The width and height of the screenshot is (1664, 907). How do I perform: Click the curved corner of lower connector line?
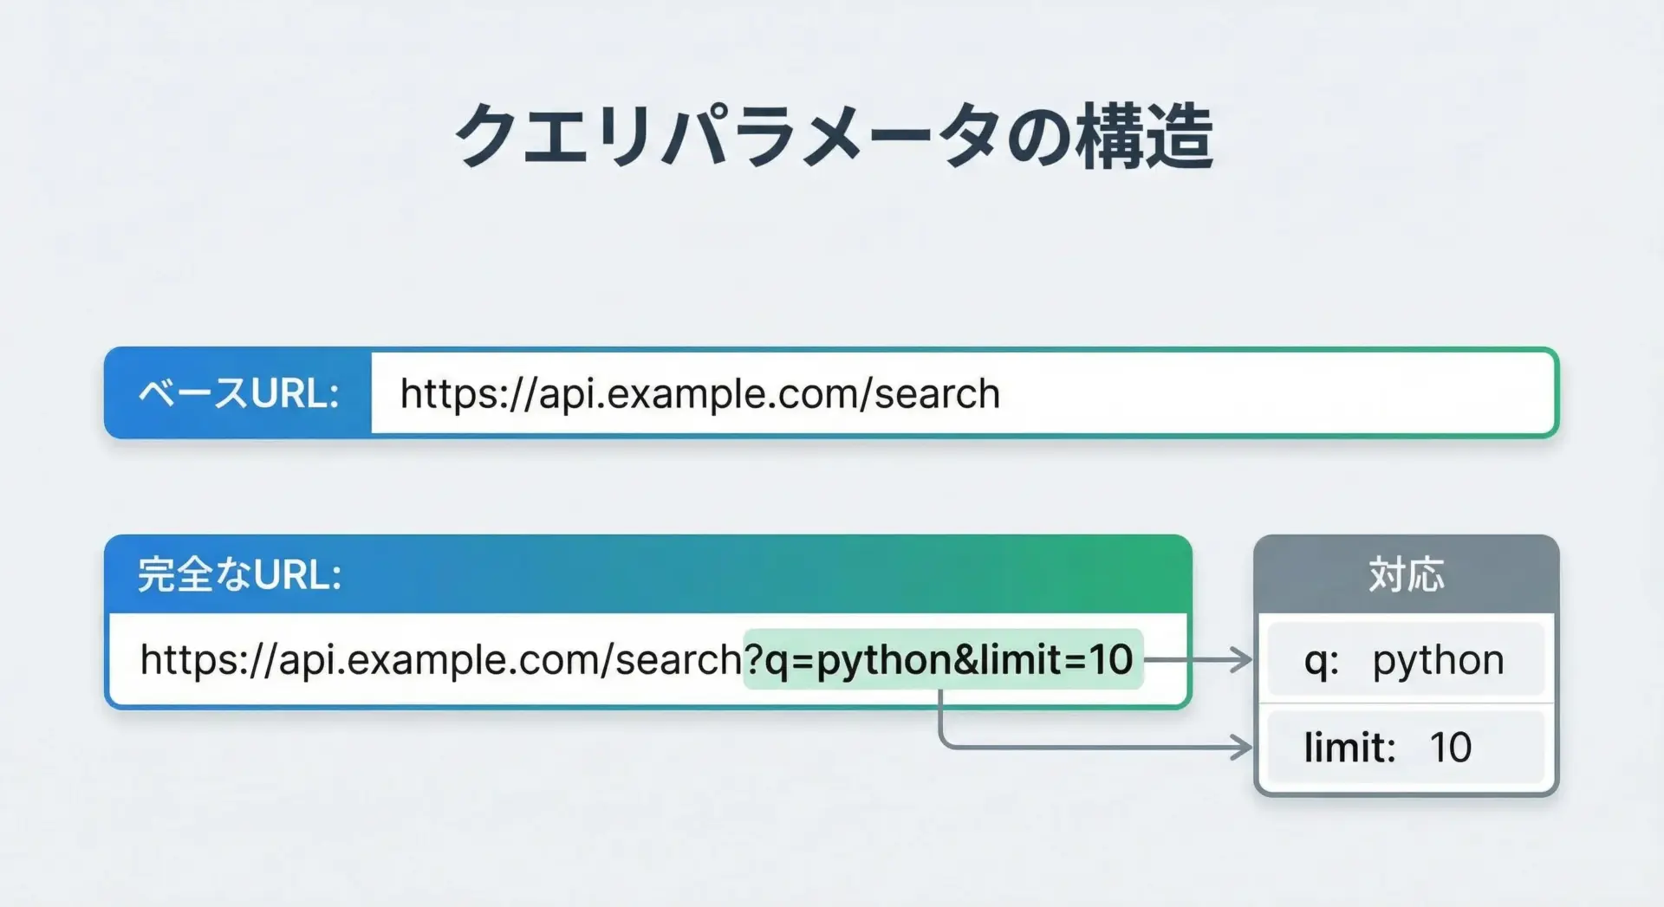[946, 742]
